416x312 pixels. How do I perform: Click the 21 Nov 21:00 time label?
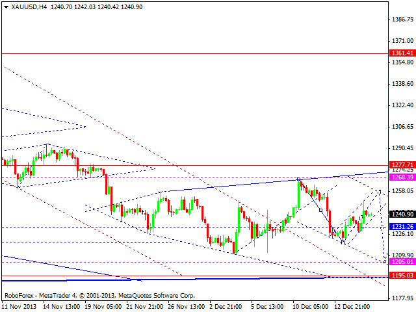click(145, 307)
